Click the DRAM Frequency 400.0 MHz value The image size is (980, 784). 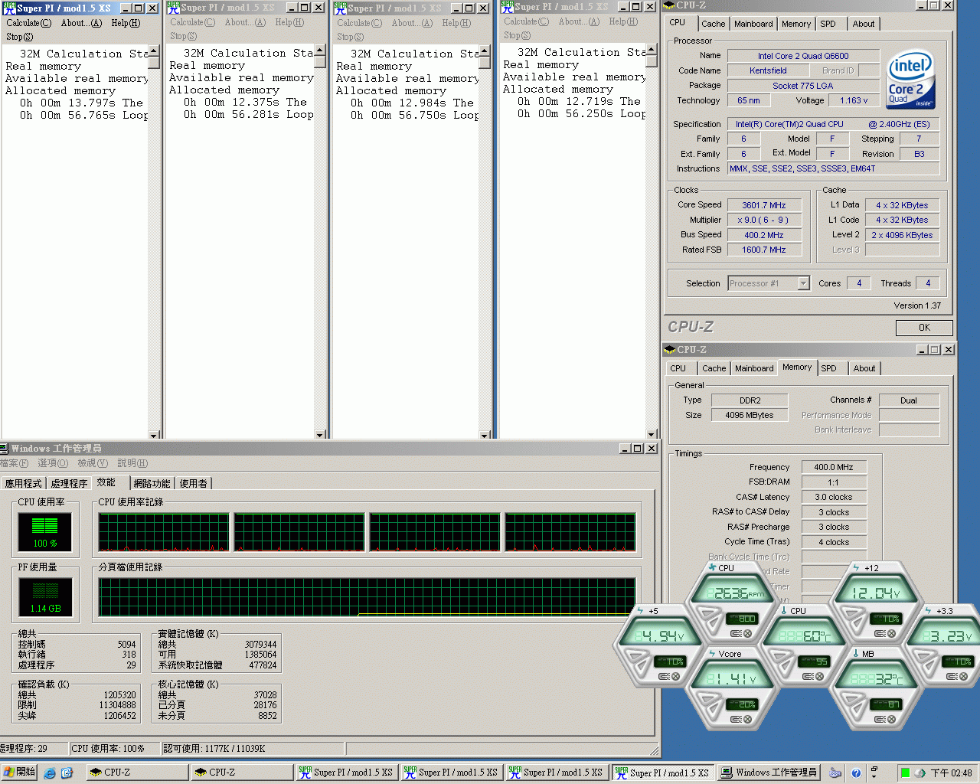pos(833,467)
